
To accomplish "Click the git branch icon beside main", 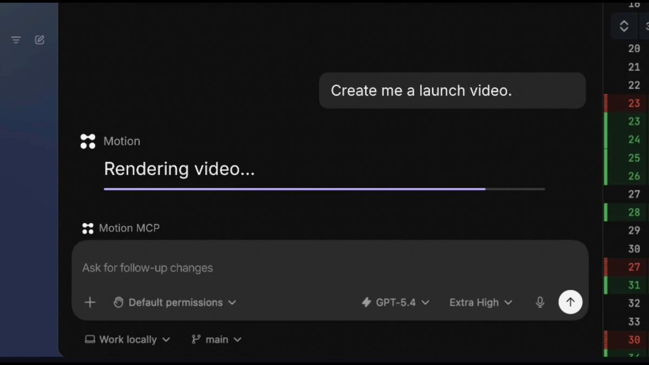I will (x=196, y=340).
